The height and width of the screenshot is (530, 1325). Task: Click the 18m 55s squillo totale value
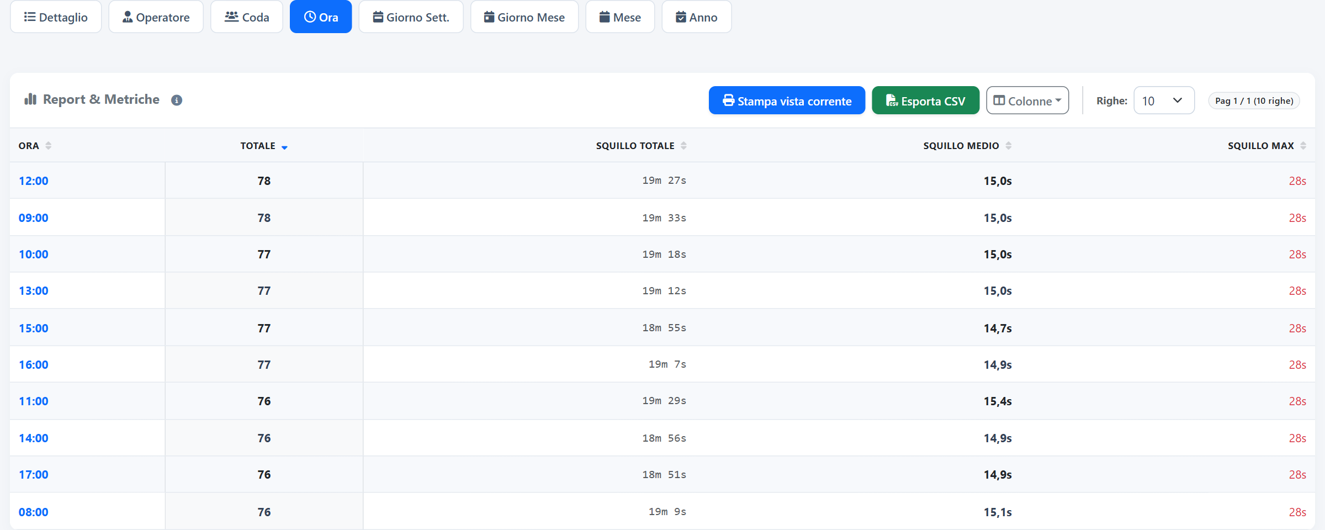(x=664, y=328)
